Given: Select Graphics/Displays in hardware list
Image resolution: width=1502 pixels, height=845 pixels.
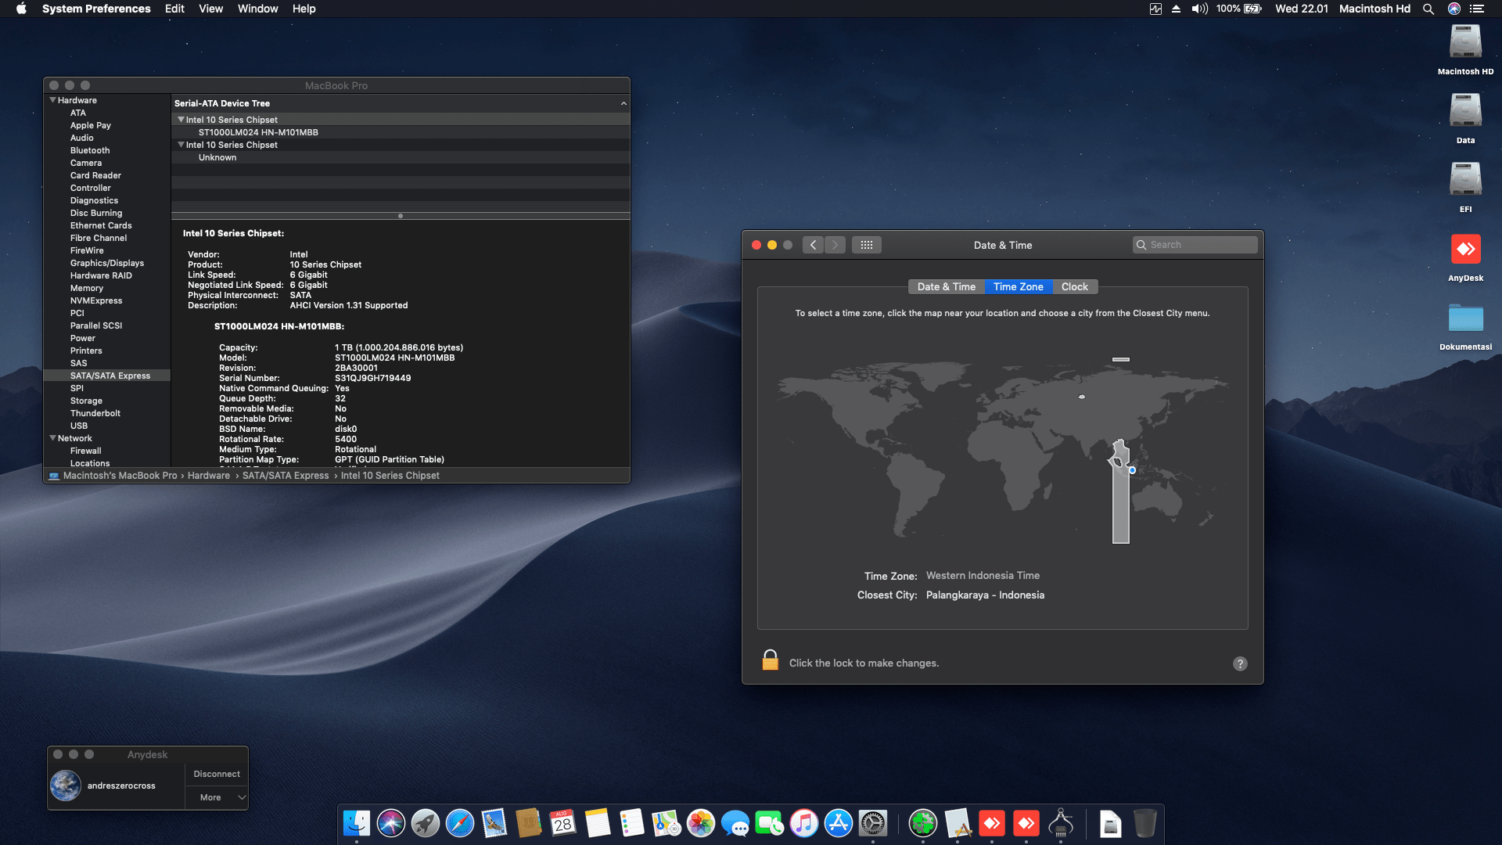Looking at the screenshot, I should point(107,263).
